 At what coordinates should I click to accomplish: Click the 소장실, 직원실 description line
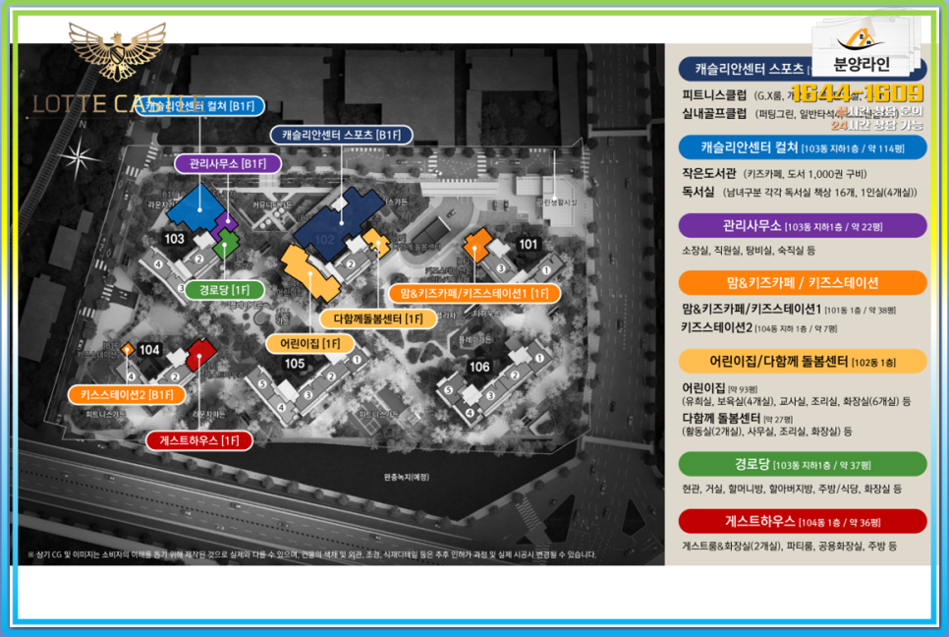pyautogui.click(x=748, y=250)
